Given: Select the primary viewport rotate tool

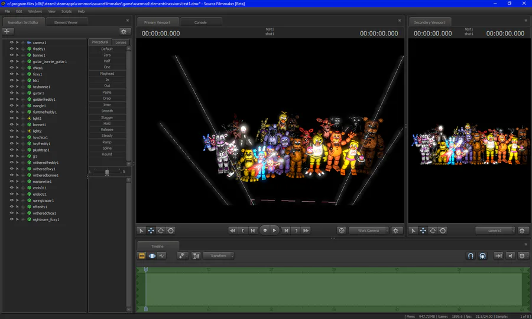Looking at the screenshot, I should coord(161,231).
